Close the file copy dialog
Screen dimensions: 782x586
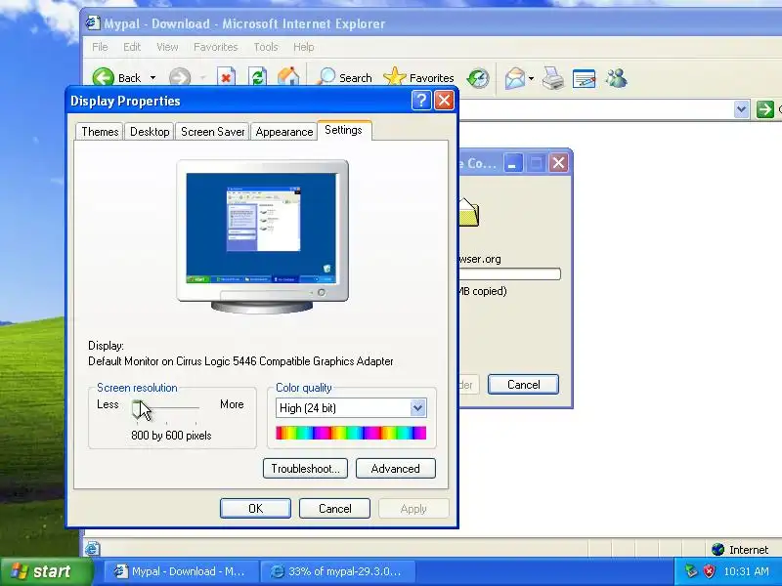pyautogui.click(x=558, y=163)
